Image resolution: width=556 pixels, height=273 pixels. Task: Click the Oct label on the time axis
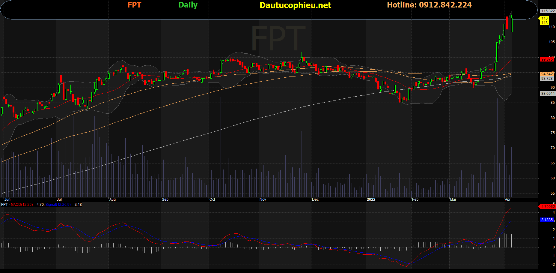tap(212, 199)
